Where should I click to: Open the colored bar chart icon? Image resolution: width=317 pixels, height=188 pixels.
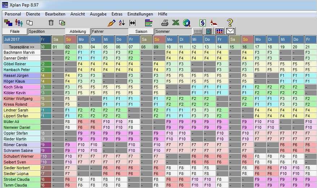[x=149, y=23]
